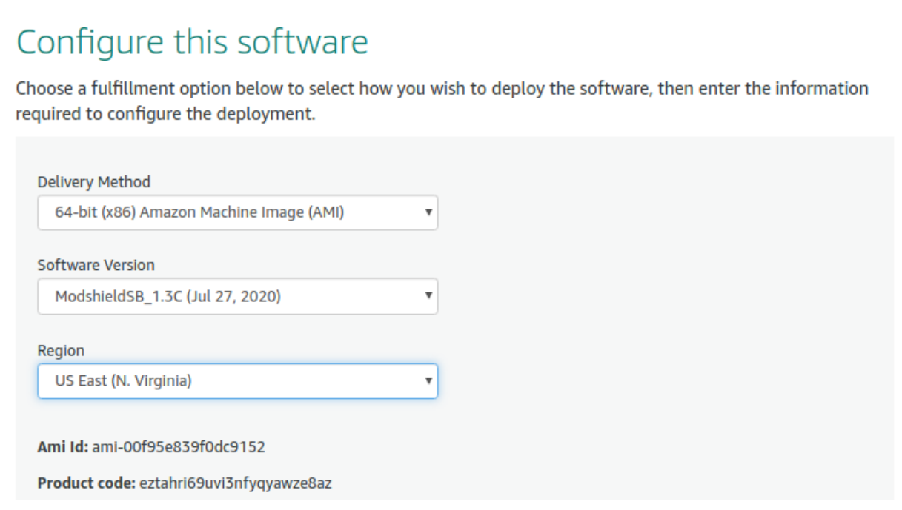902x510 pixels.
Task: Click the "US East (N. Virginia)" text
Action: point(123,381)
